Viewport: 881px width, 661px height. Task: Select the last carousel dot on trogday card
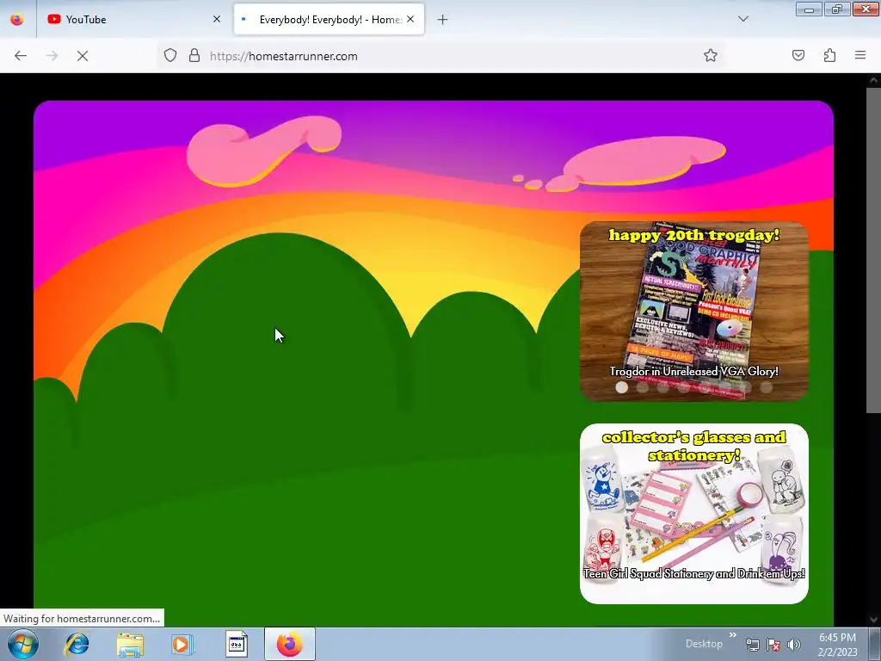pyautogui.click(x=767, y=387)
